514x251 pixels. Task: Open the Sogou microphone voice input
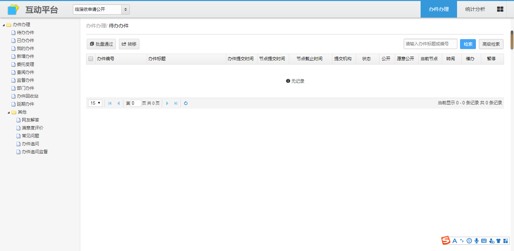(477, 241)
